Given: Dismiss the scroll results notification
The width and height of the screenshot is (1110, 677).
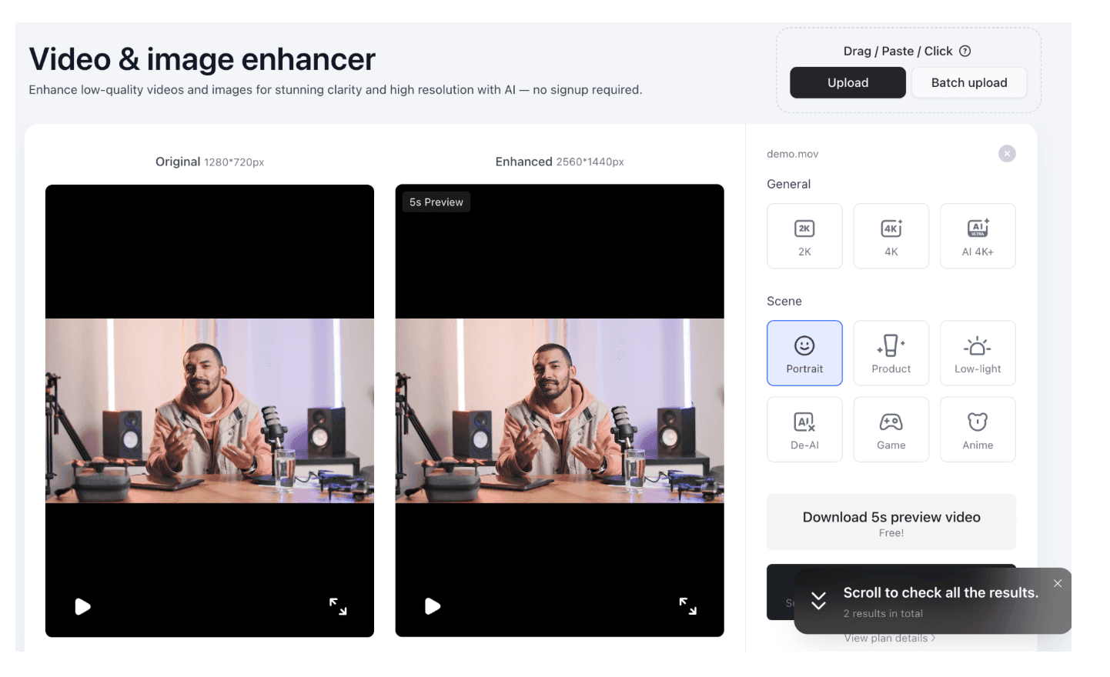Looking at the screenshot, I should (1058, 584).
